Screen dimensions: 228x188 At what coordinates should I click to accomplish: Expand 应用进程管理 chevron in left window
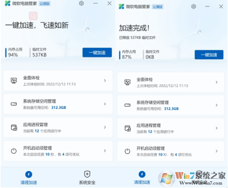(x=105, y=127)
